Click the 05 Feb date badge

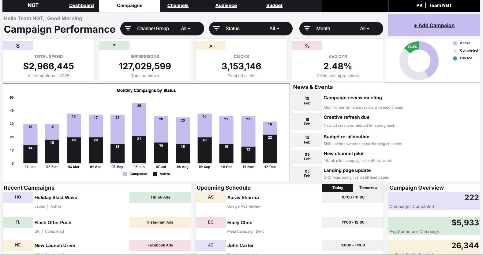tap(307, 174)
